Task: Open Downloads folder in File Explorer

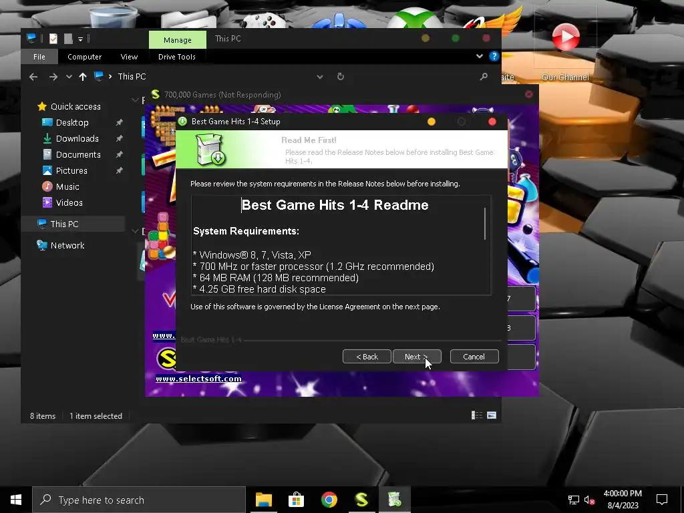Action: pyautogui.click(x=77, y=139)
